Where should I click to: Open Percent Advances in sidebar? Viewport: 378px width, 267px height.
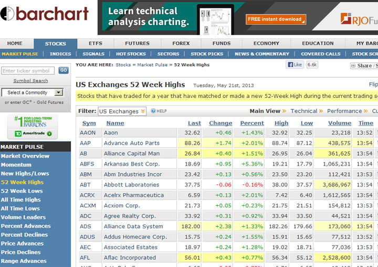tap(26, 226)
